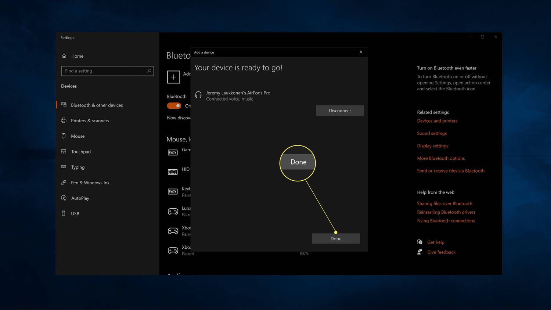Open Fixing Bluetooth connections help link

pos(446,221)
